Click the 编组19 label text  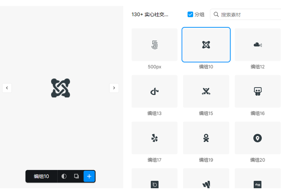coord(206,160)
